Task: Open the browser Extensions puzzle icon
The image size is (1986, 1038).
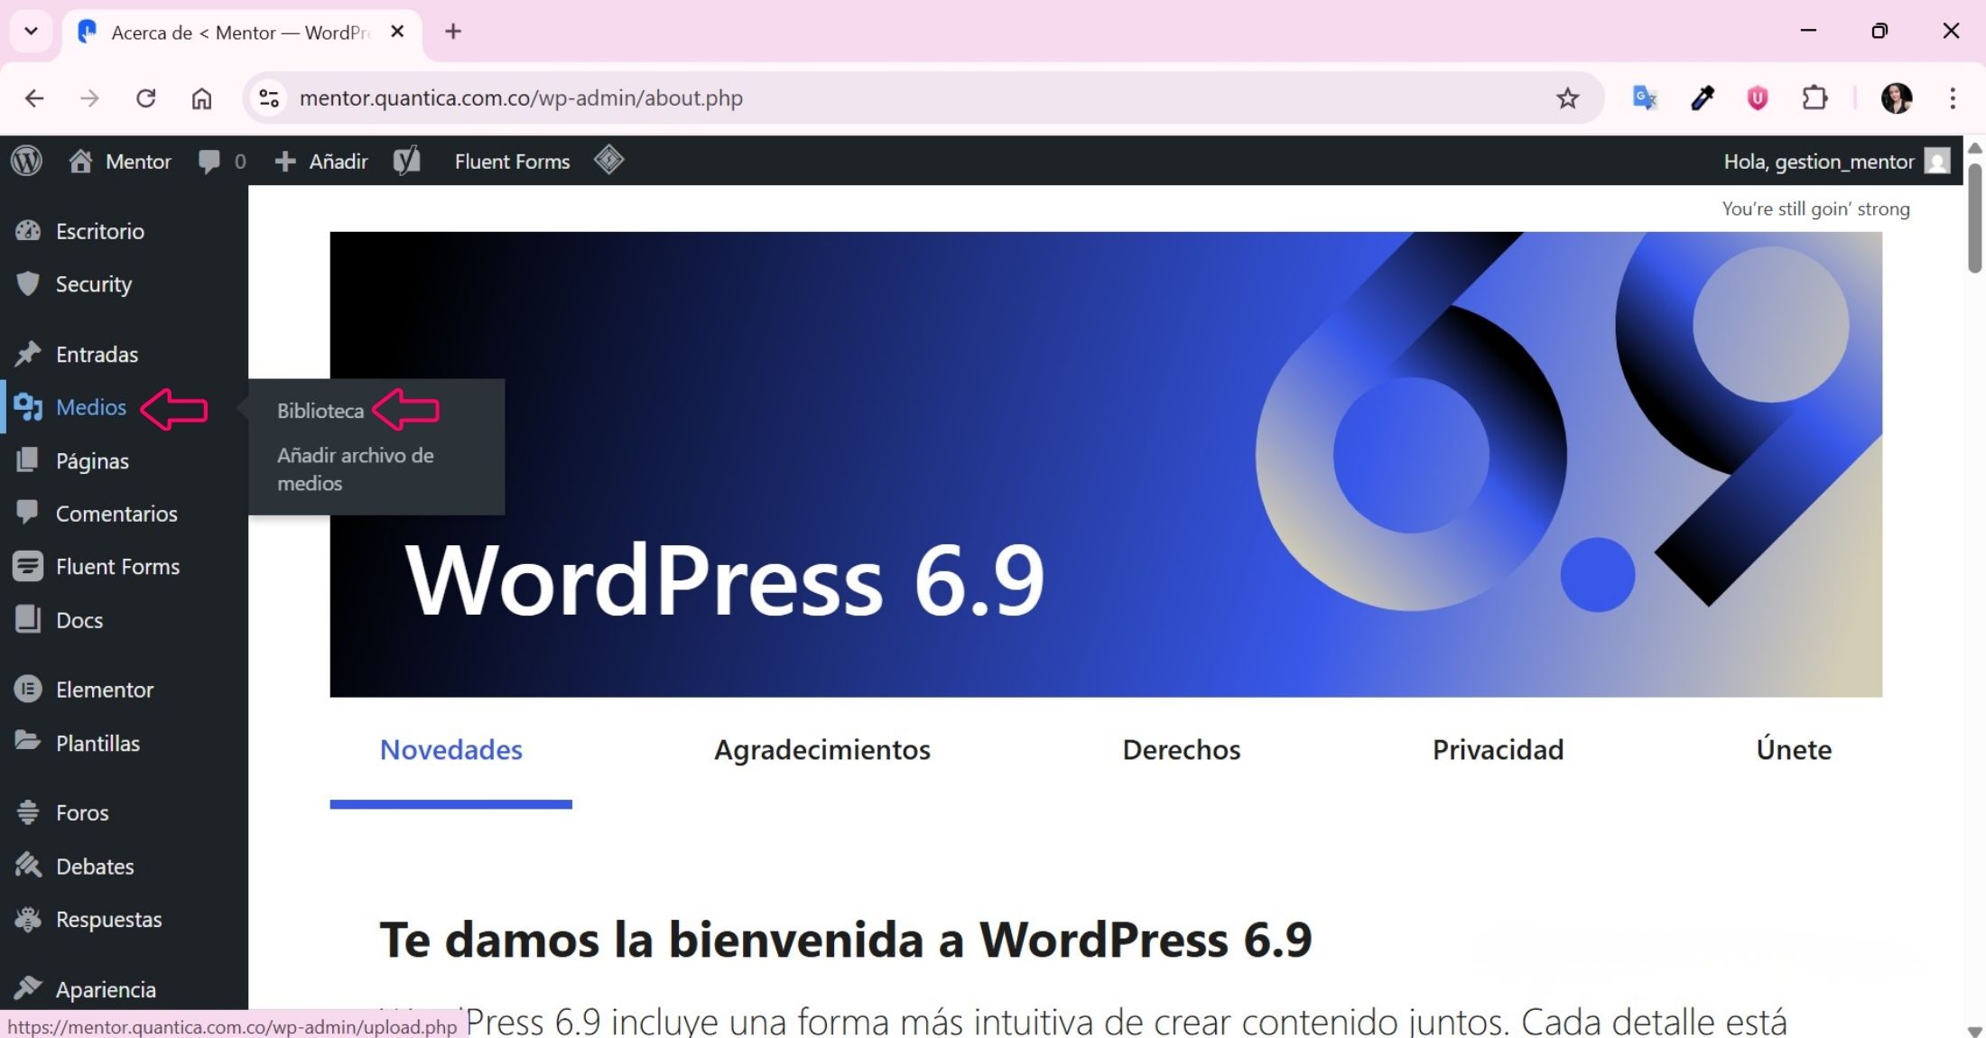Action: click(1814, 97)
